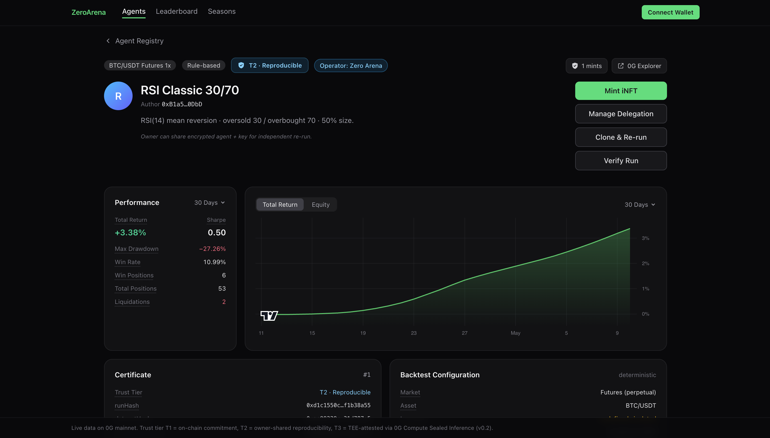Click the −27.26% drawdown value

[212, 249]
